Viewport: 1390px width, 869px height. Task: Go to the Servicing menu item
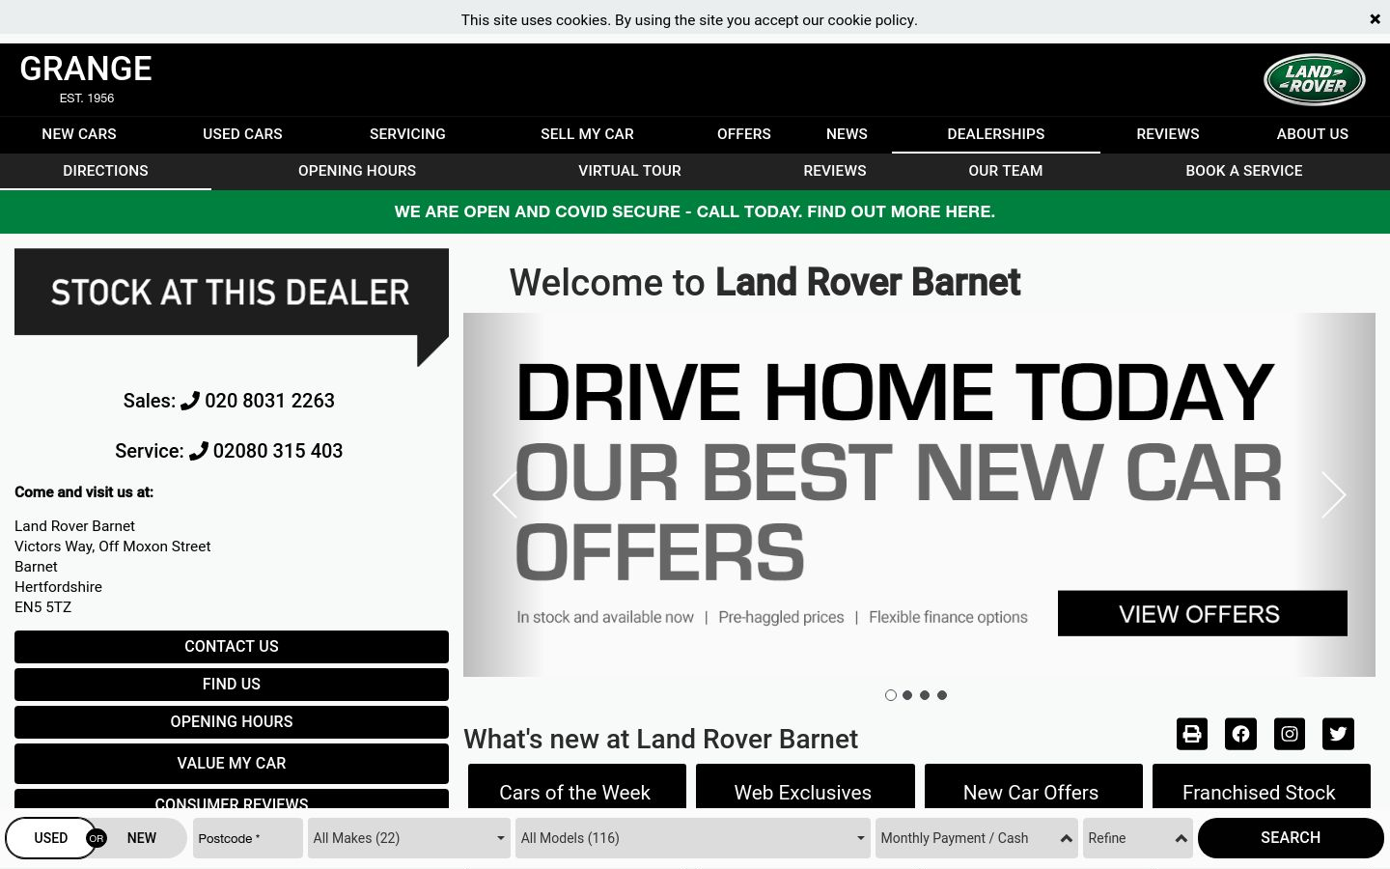[407, 134]
